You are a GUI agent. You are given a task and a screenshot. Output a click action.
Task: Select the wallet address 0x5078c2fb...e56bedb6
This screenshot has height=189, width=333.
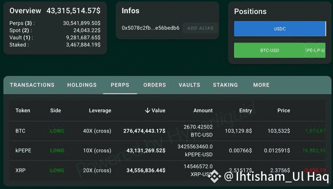pos(150,28)
